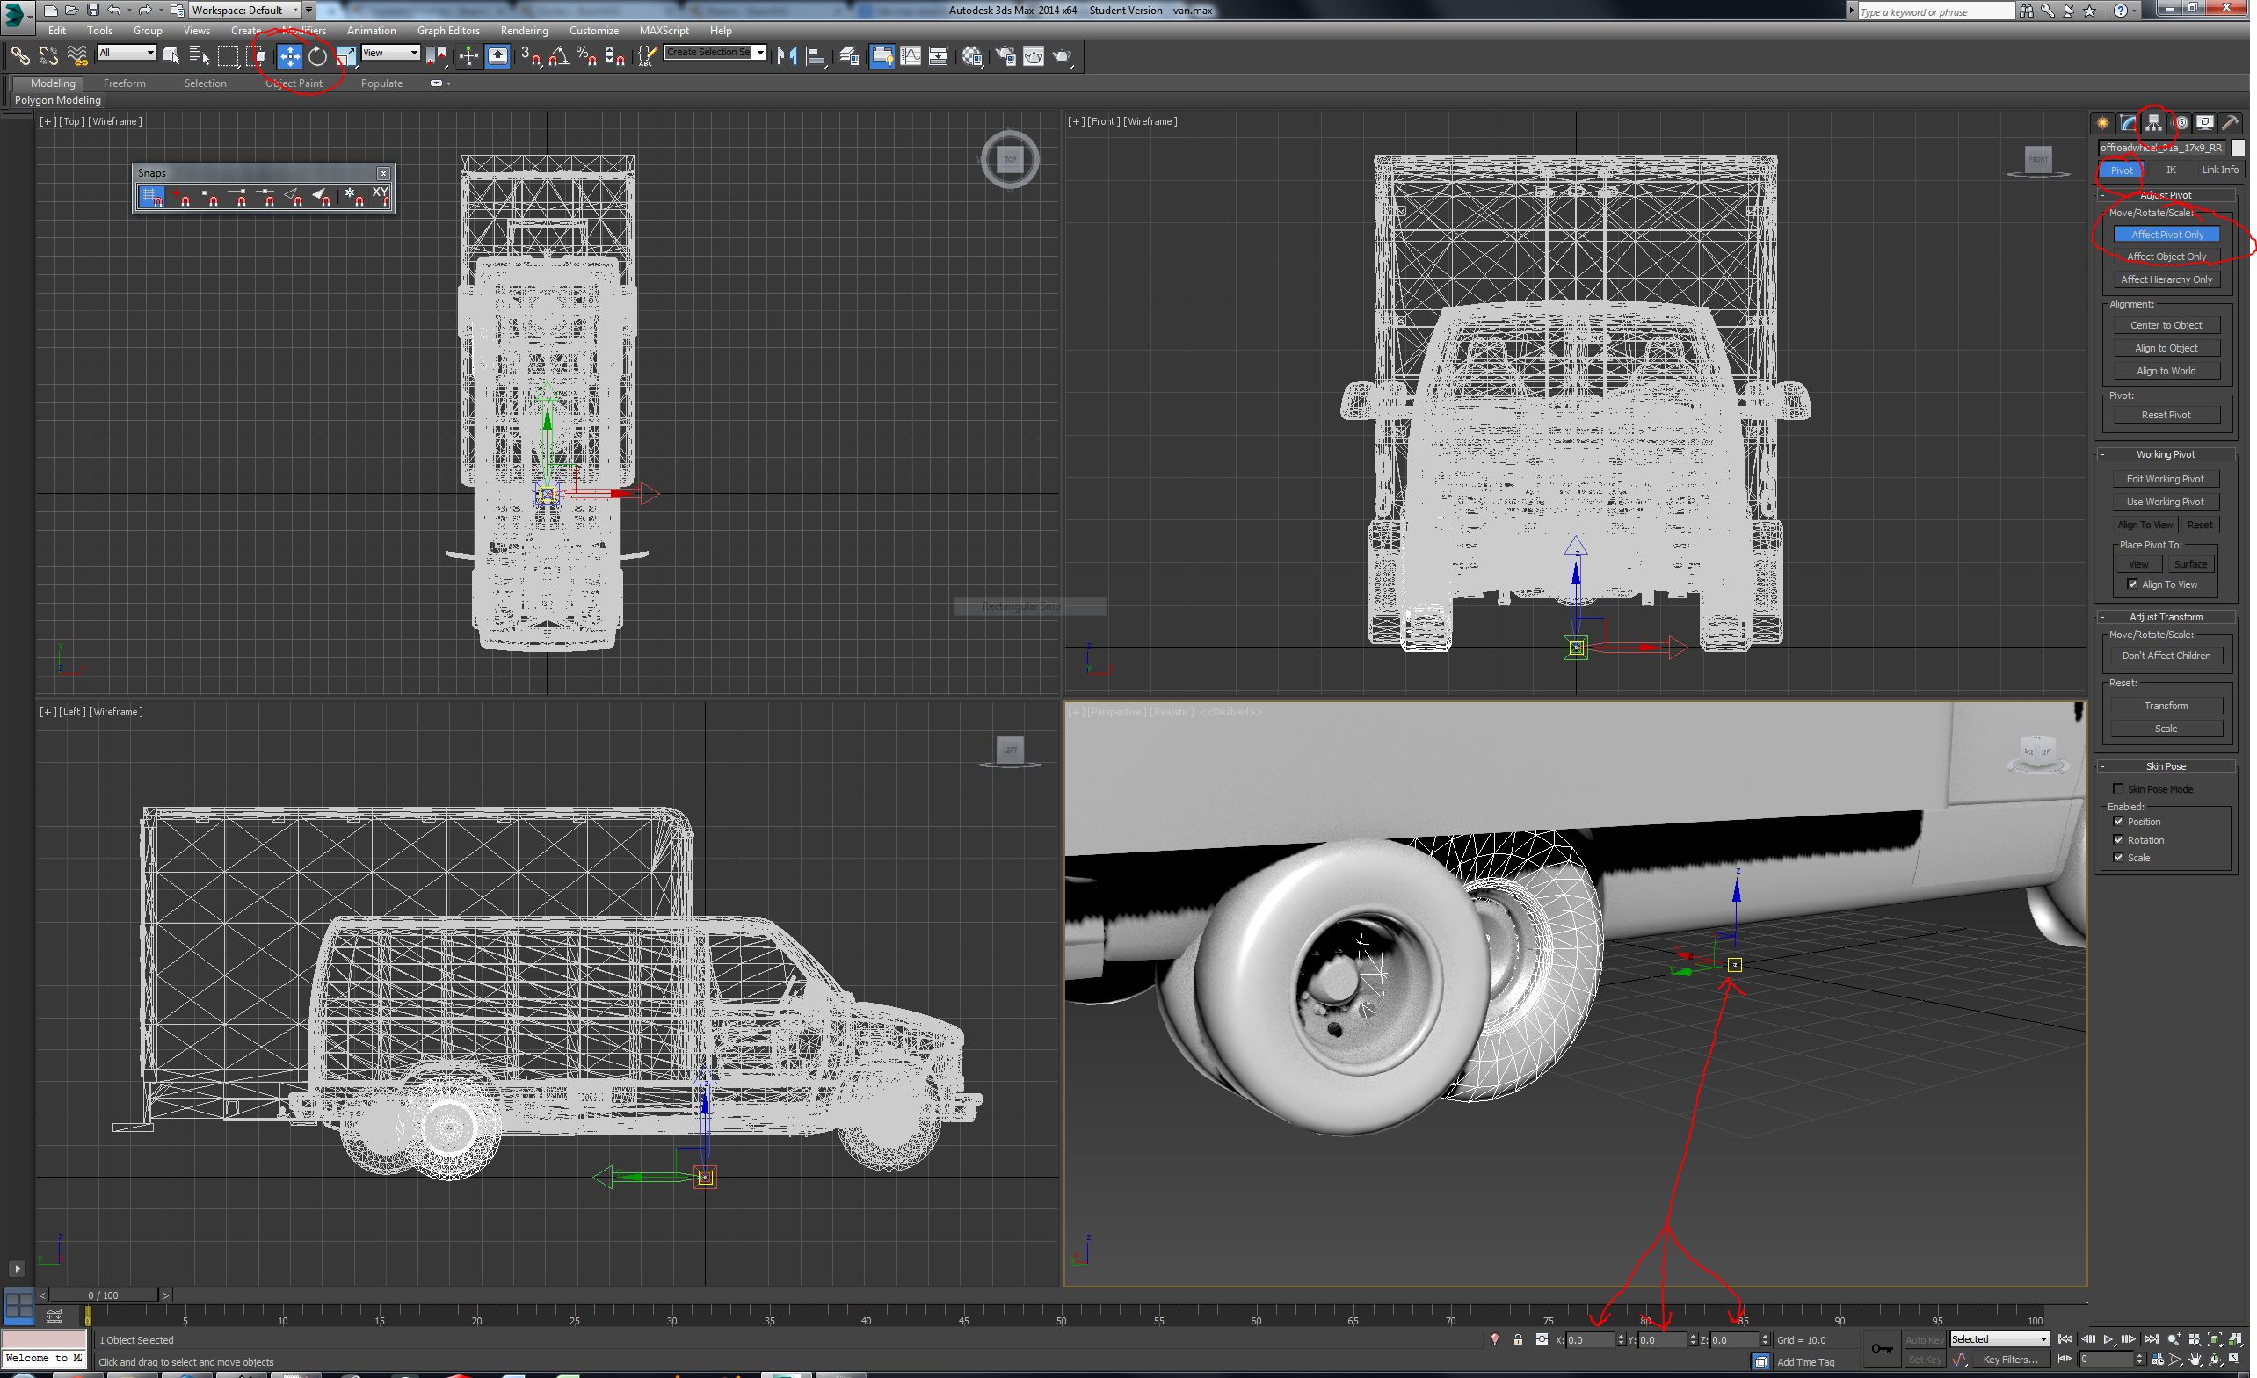Open the View reference coordinate dropdown
Image resolution: width=2257 pixels, height=1378 pixels.
point(390,53)
